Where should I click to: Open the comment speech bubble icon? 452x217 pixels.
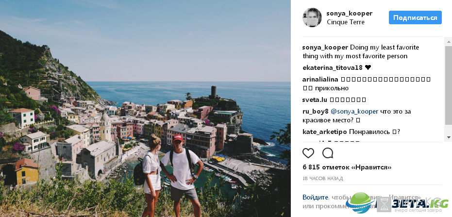tap(328, 153)
